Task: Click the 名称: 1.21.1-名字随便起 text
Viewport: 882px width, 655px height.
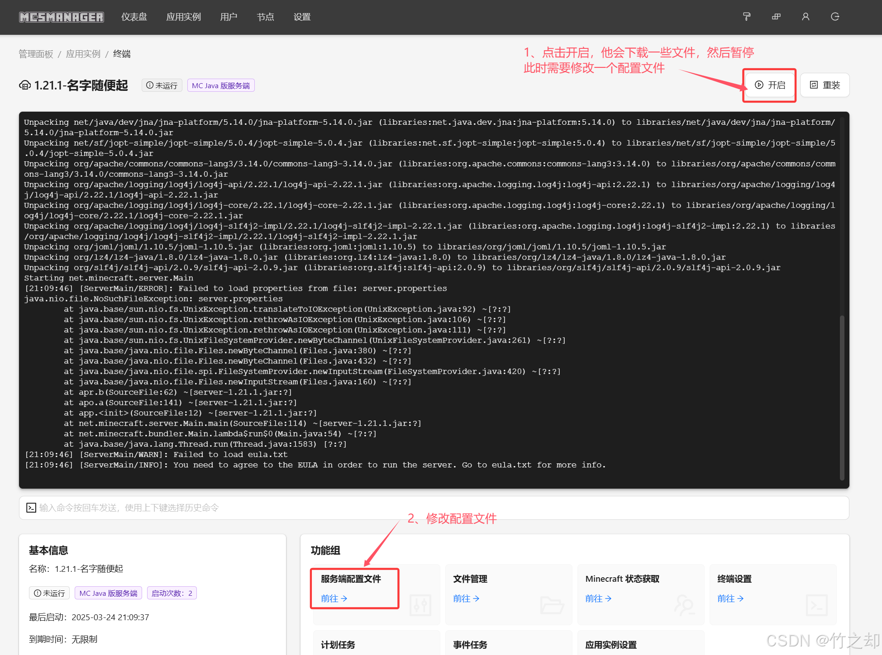Action: click(x=76, y=569)
